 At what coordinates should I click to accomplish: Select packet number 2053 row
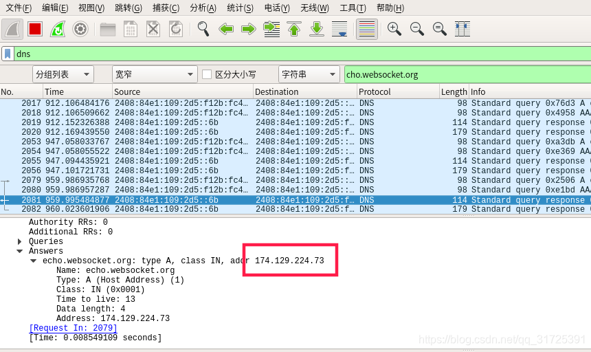pyautogui.click(x=295, y=142)
